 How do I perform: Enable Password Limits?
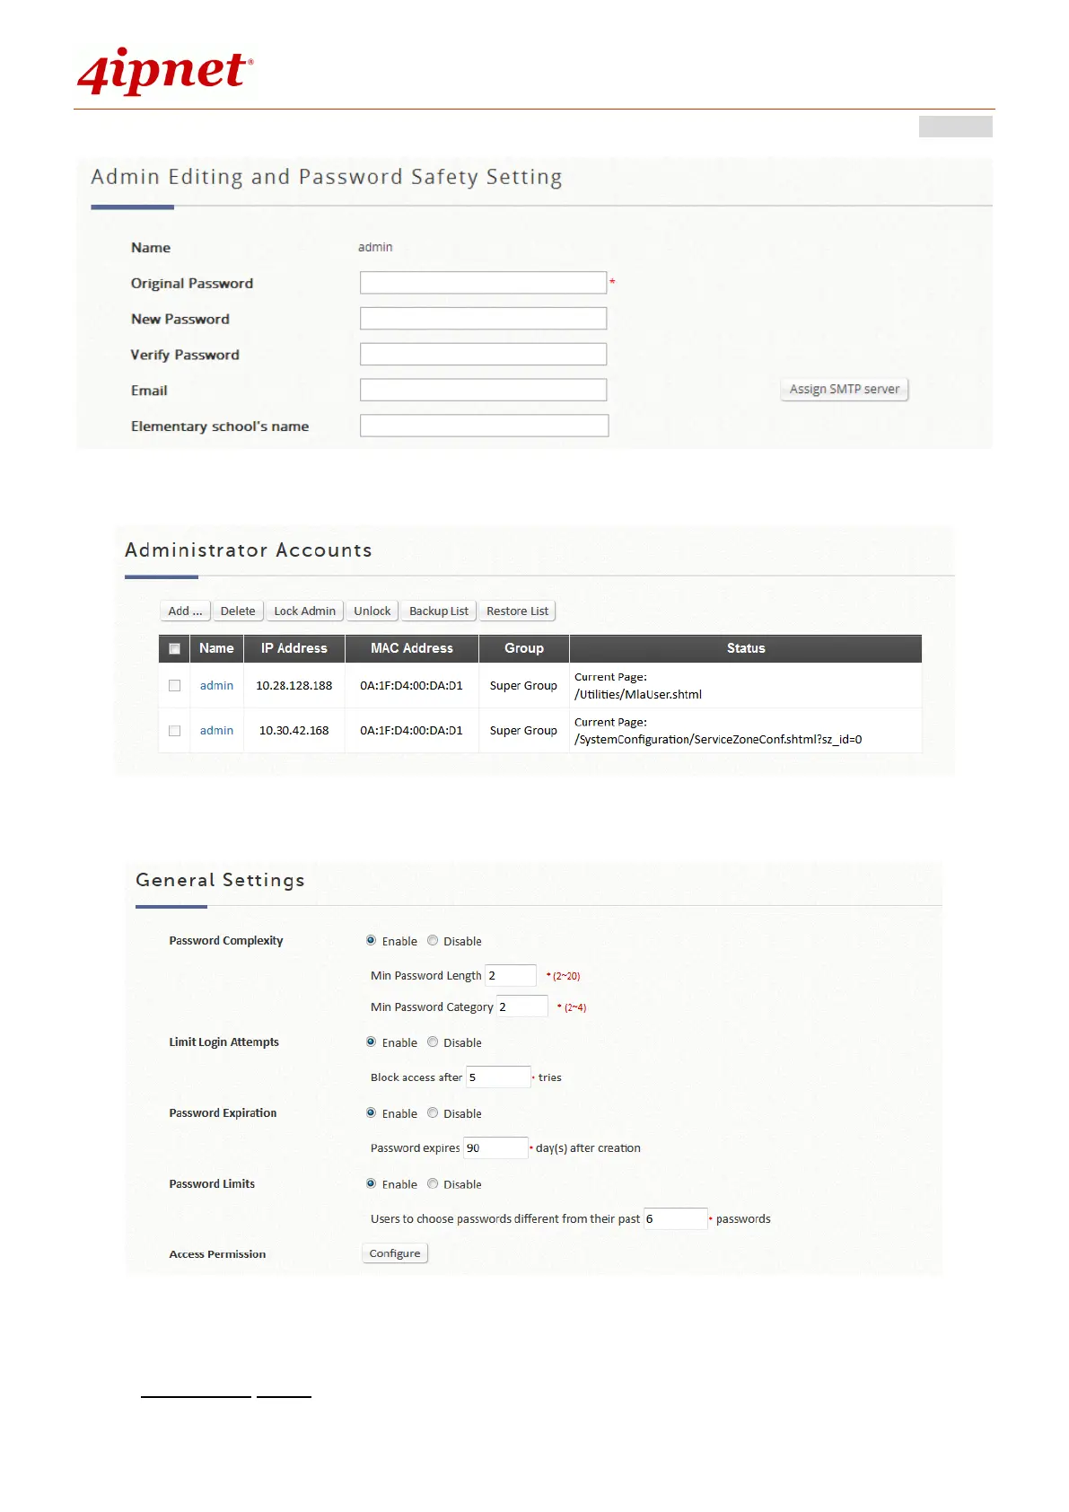coord(371,1184)
